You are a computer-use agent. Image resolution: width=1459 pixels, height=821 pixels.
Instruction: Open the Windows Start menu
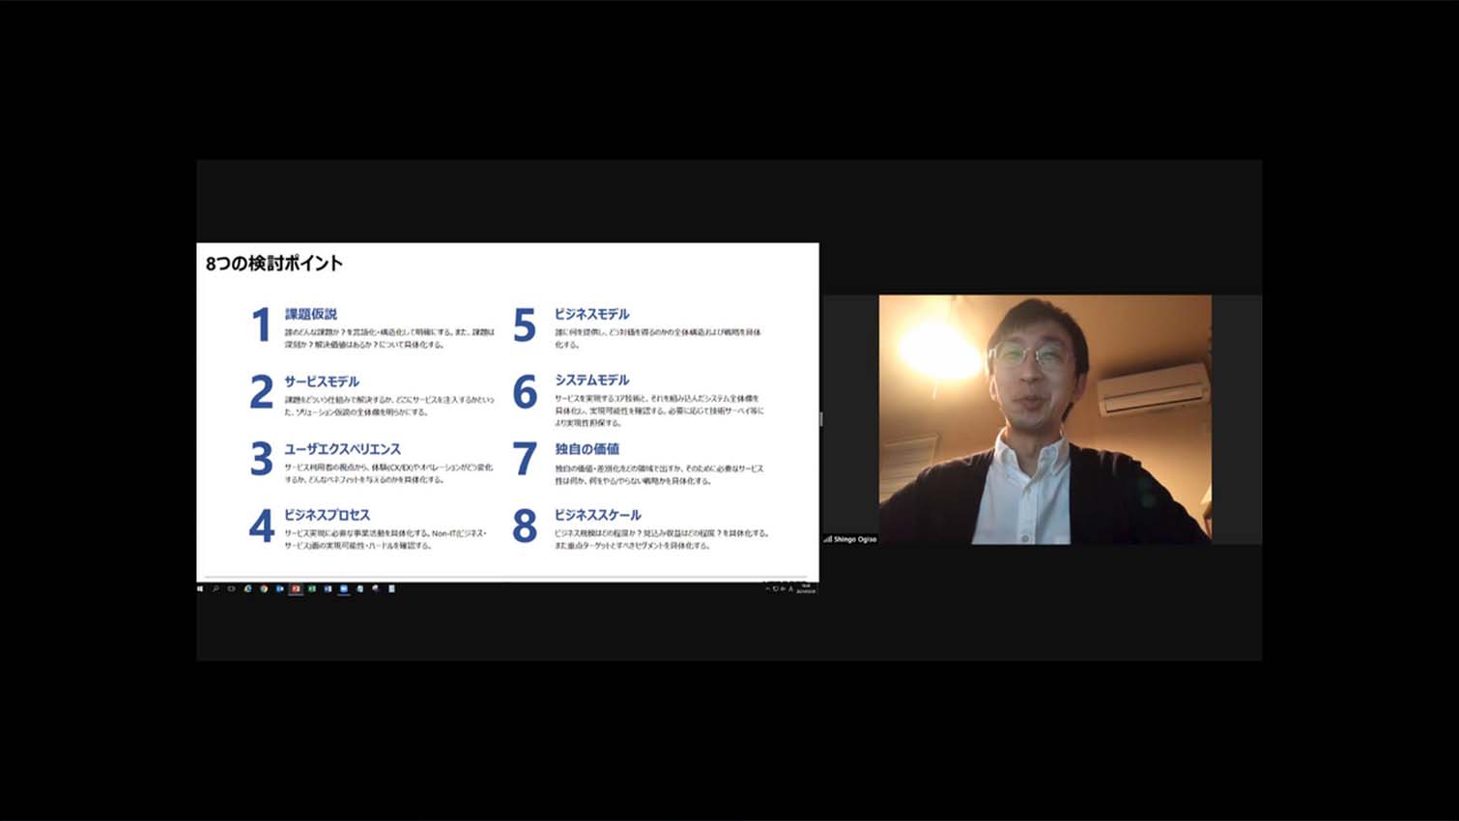200,588
